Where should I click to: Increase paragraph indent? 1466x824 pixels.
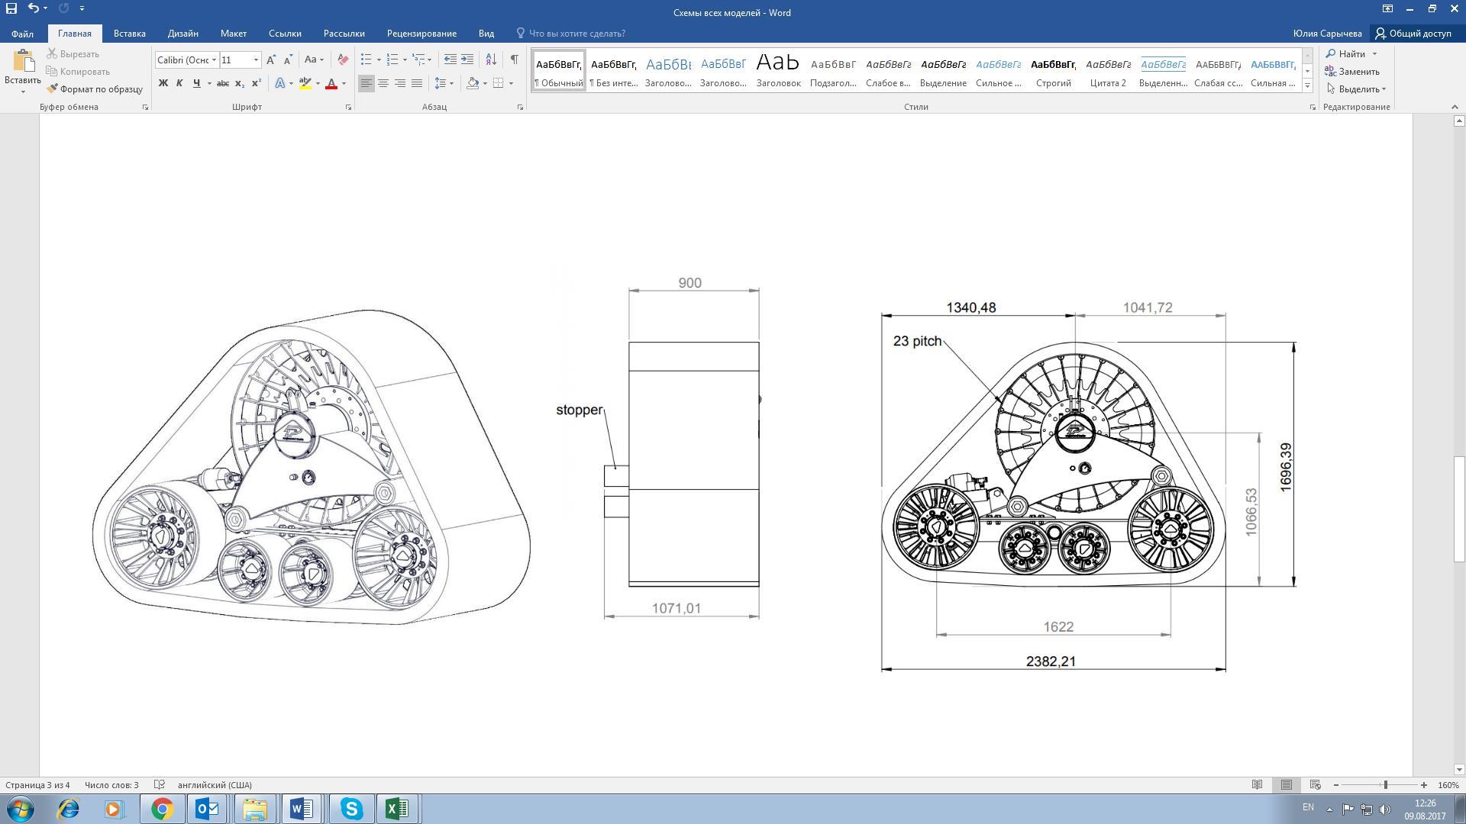coord(467,60)
